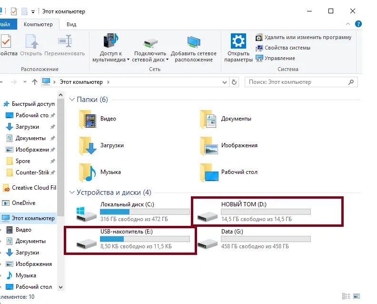The height and width of the screenshot is (304, 377).
Task: Open Свойства системы in ribbon
Action: [x=283, y=48]
